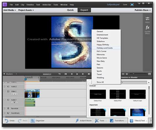The image size is (156, 130).
Task: Click the Instant Movie lightning icon
Action: (77, 120)
